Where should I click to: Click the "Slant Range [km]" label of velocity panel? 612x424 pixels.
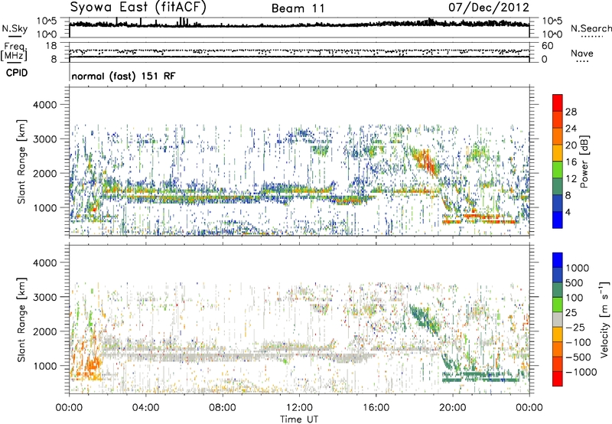[x=21, y=319]
